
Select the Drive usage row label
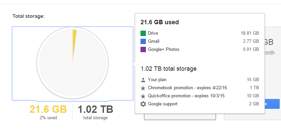[x=153, y=33]
